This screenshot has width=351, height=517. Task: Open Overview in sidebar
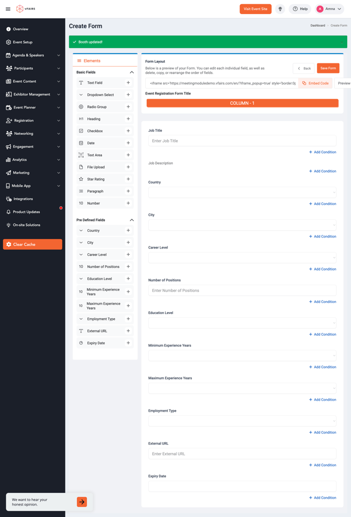(21, 29)
